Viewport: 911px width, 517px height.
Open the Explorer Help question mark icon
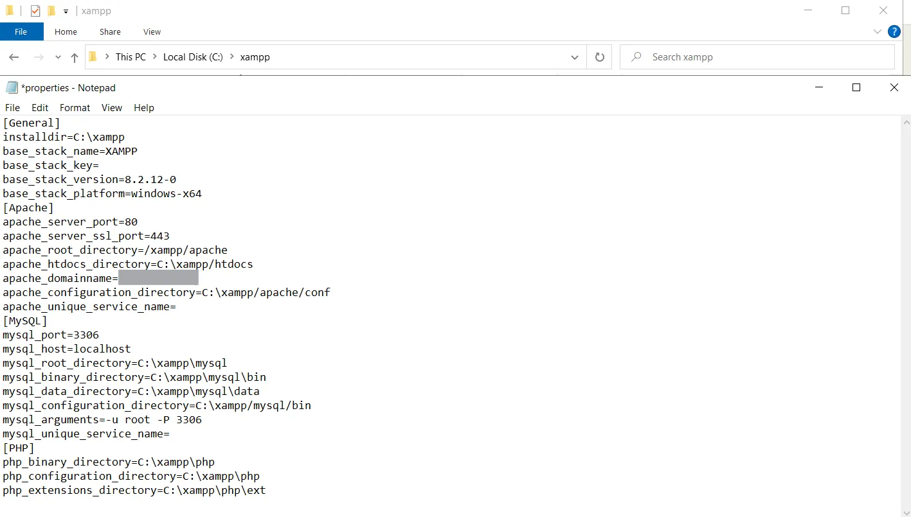coord(894,31)
